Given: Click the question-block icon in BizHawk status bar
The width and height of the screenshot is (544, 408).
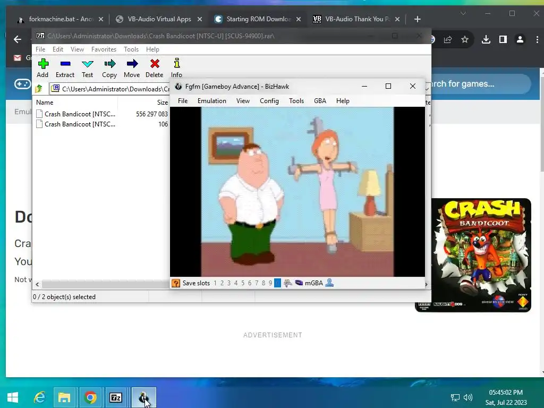Looking at the screenshot, I should pyautogui.click(x=176, y=283).
